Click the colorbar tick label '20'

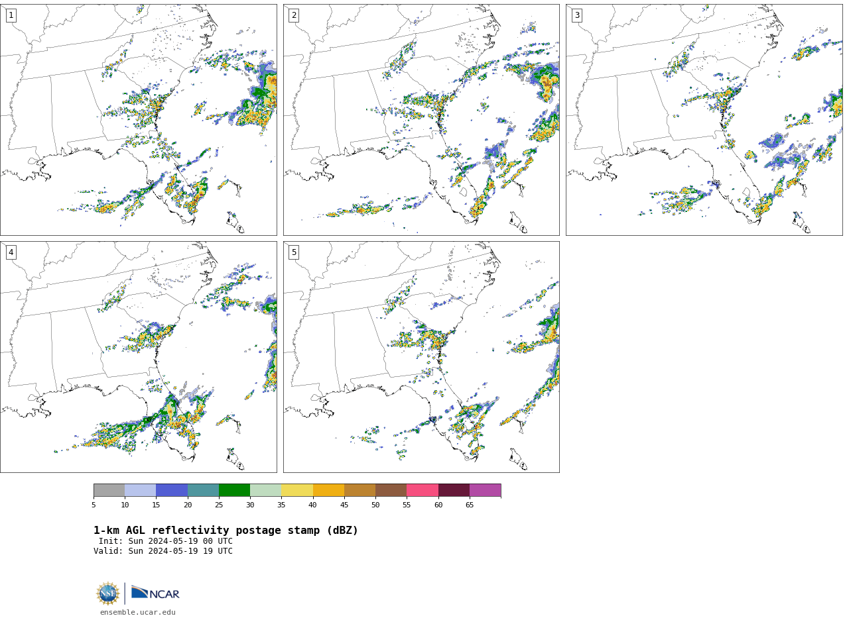[x=188, y=505]
